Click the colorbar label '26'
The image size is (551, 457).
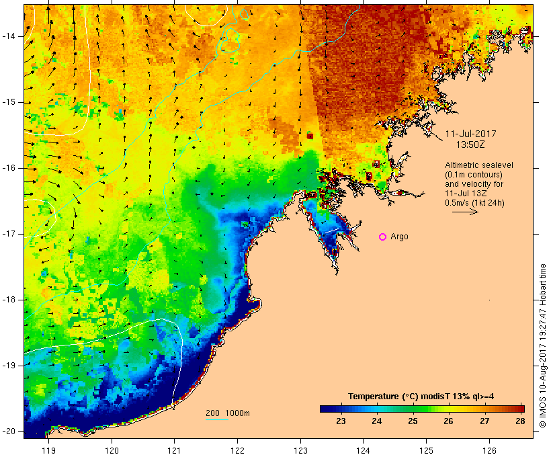pos(449,421)
